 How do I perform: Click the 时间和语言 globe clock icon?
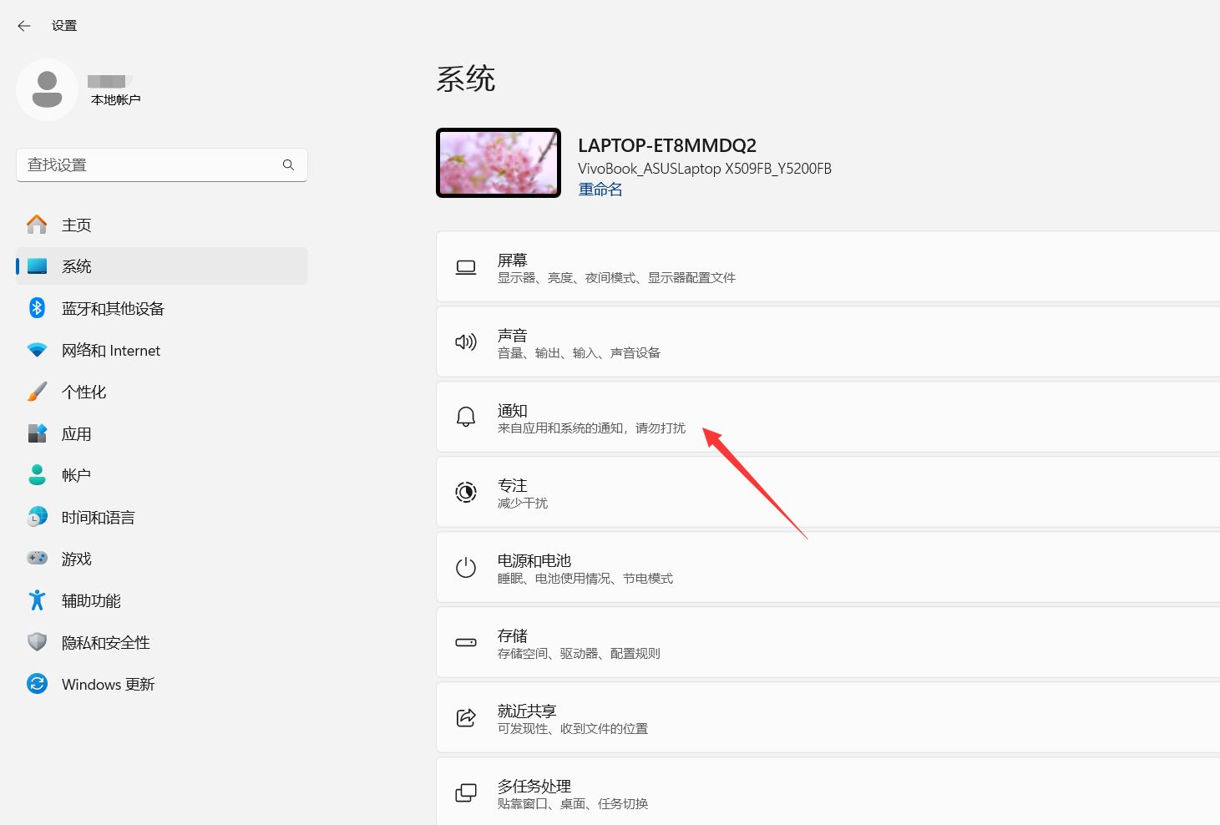tap(37, 517)
